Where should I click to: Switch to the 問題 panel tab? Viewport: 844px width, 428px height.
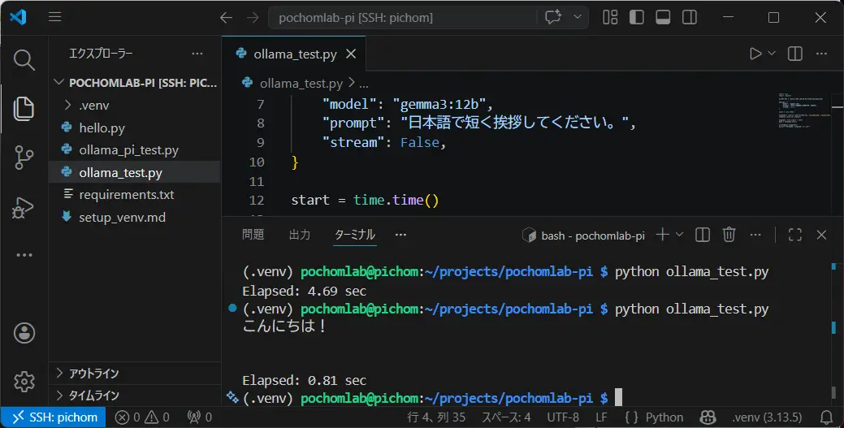253,234
